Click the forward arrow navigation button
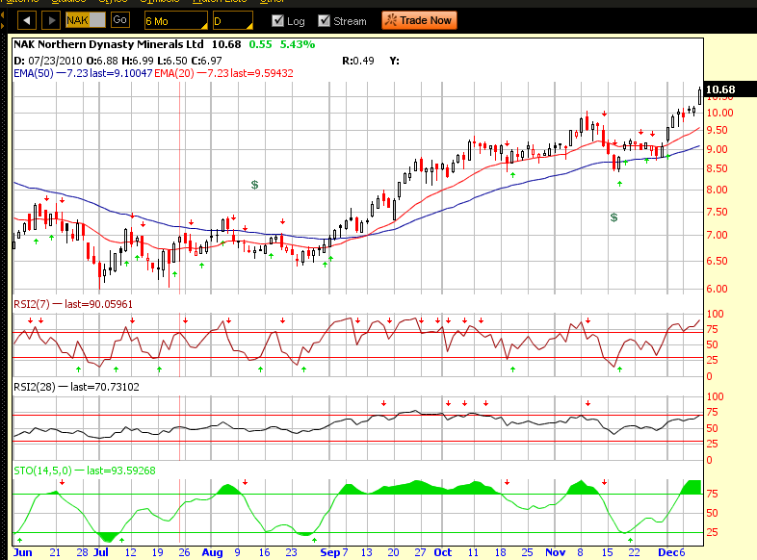 (x=51, y=21)
